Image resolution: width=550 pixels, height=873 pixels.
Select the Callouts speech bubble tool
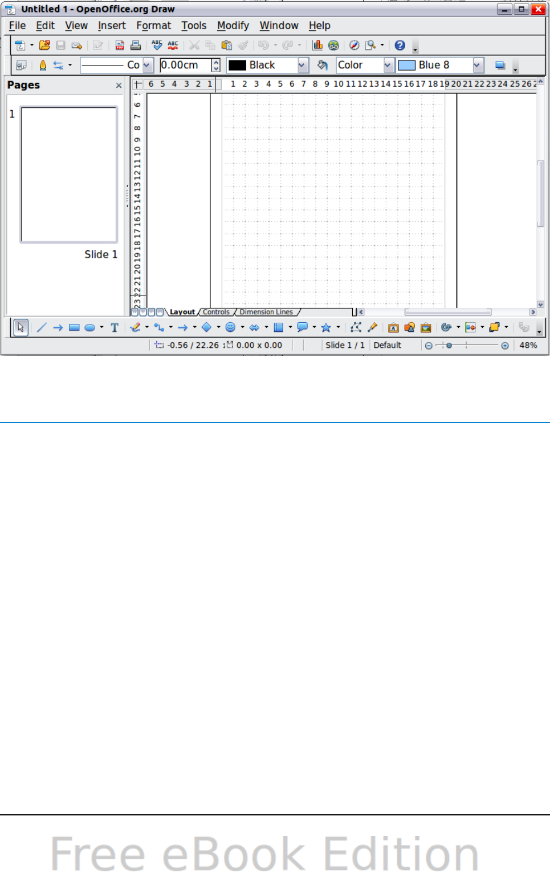click(303, 327)
